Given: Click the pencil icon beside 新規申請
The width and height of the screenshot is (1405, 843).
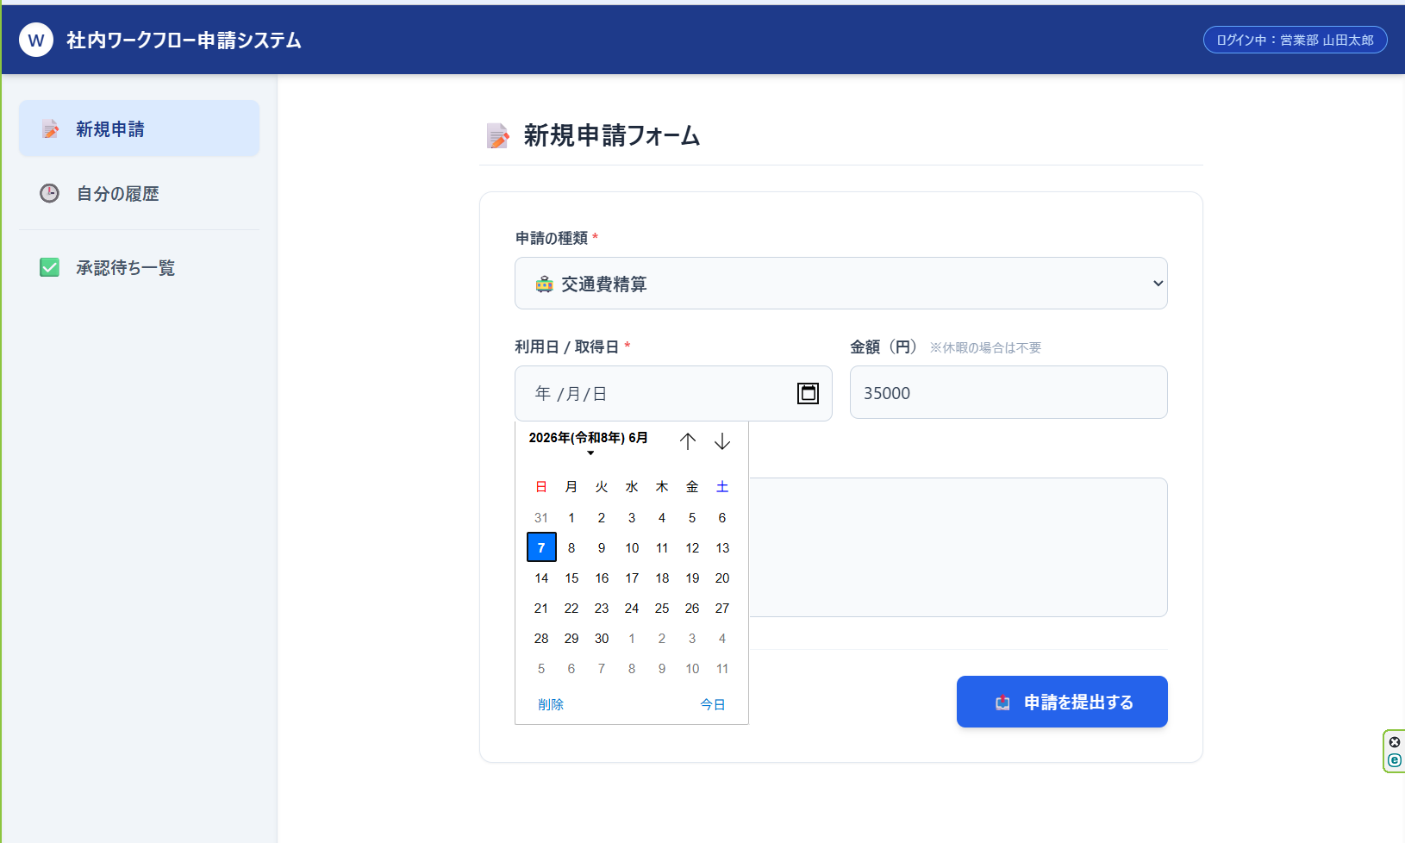Looking at the screenshot, I should click(x=50, y=129).
